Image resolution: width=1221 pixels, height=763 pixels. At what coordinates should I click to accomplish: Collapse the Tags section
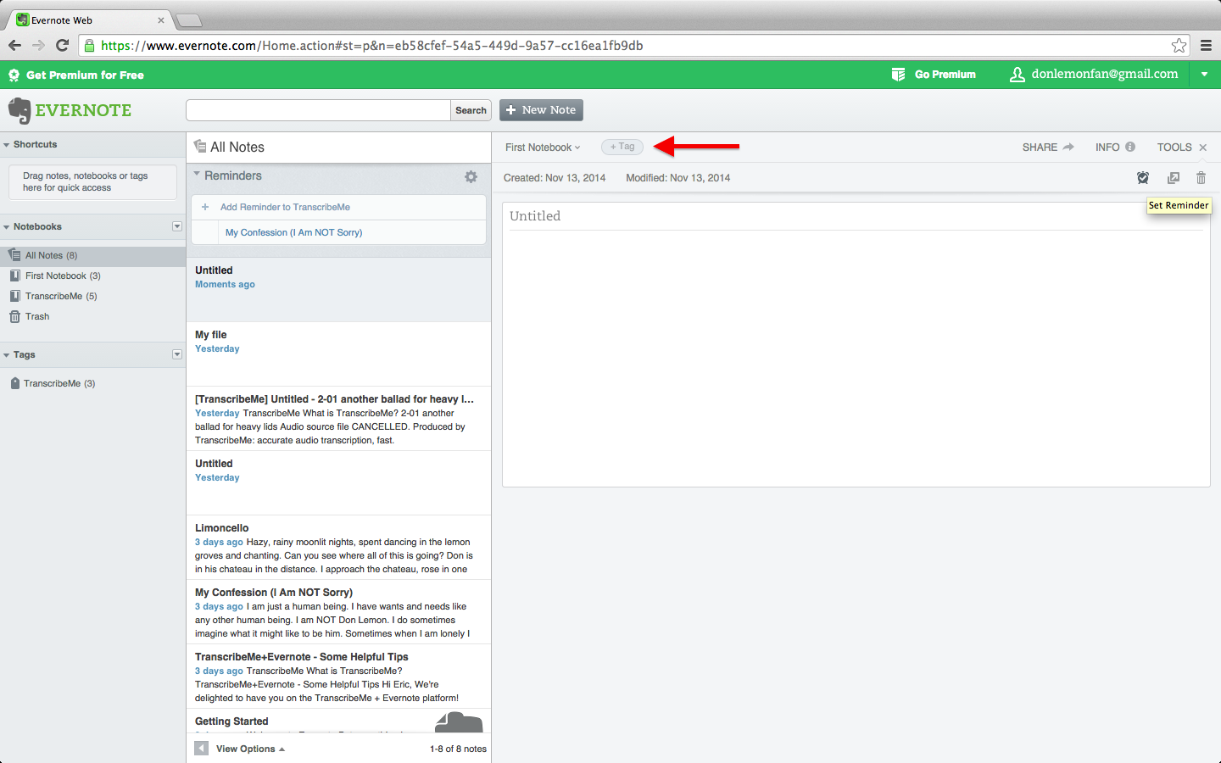[x=7, y=355]
